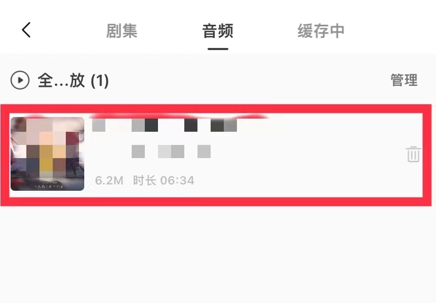Click the blank list area below the audio
436x303 pixels.
tap(218, 255)
